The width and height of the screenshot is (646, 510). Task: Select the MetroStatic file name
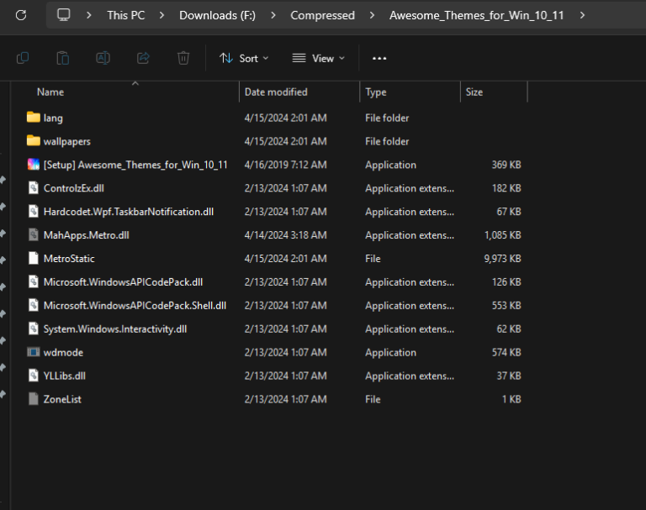pyautogui.click(x=69, y=259)
